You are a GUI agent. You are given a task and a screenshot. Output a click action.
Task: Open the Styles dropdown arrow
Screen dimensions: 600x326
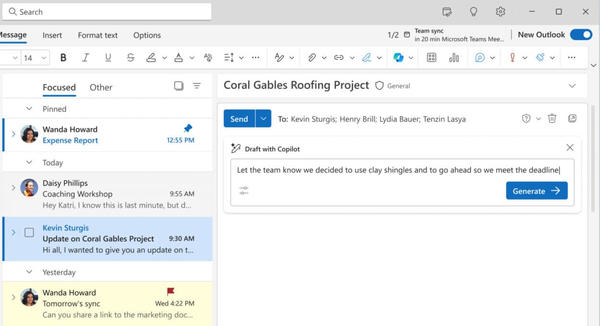pos(292,58)
